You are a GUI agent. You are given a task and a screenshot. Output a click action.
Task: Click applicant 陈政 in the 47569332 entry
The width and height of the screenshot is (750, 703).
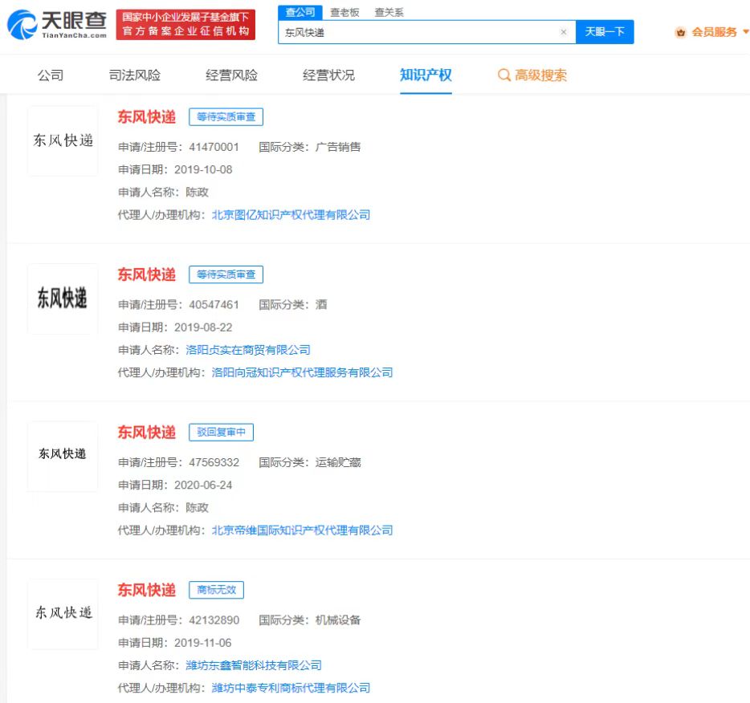point(197,507)
